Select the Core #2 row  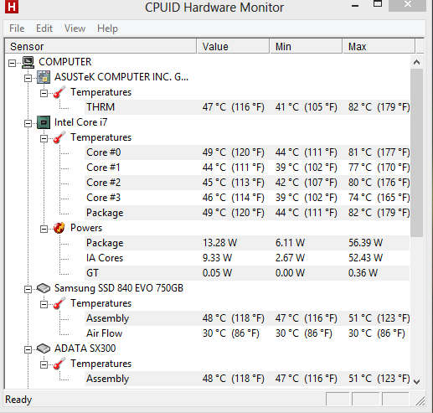point(247,183)
